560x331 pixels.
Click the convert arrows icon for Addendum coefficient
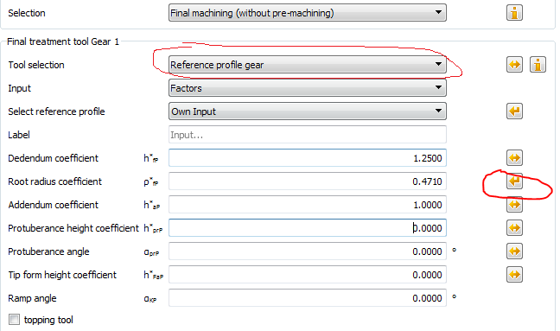click(514, 205)
